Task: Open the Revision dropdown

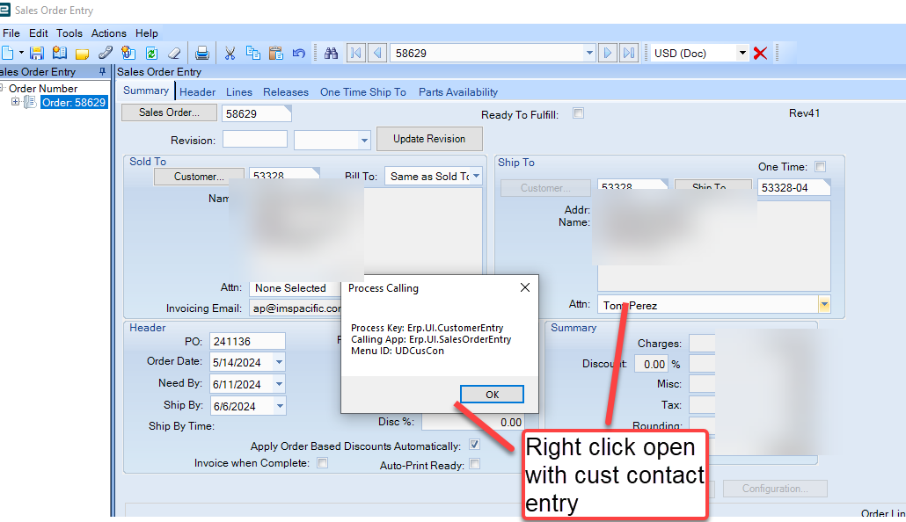Action: click(x=364, y=141)
